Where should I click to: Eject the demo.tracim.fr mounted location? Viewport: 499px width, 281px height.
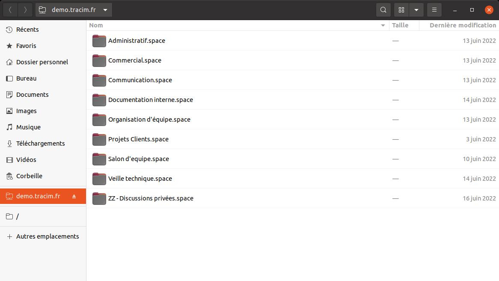pos(74,196)
